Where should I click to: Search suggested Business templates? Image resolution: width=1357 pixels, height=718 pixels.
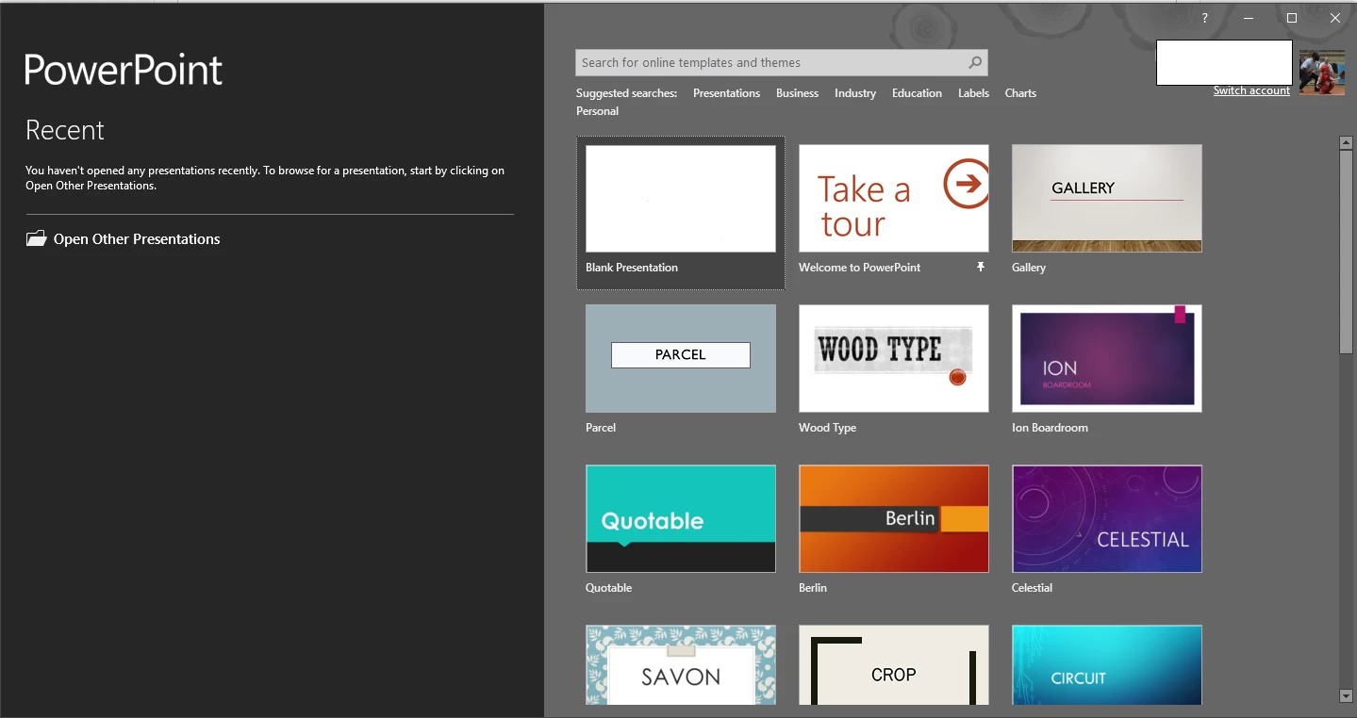tap(797, 93)
